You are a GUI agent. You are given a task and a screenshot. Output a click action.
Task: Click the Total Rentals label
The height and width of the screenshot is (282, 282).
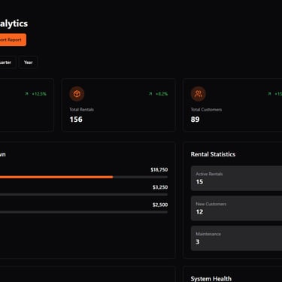(x=81, y=110)
